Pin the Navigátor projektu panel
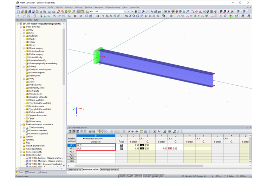This screenshot has width=267, height=178. (x=61, y=20)
